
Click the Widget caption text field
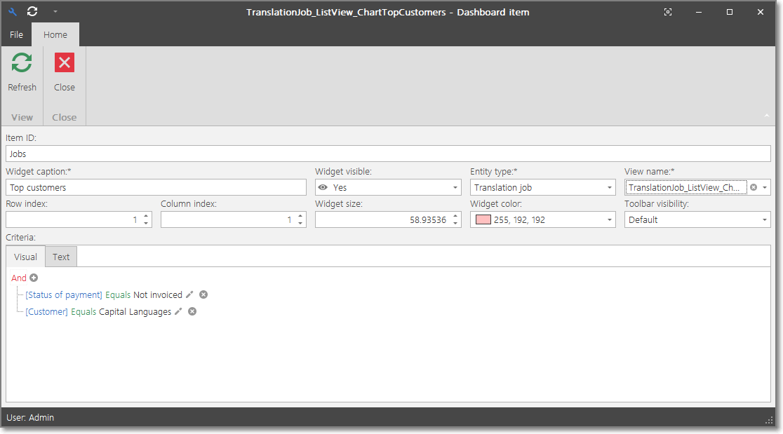[156, 188]
